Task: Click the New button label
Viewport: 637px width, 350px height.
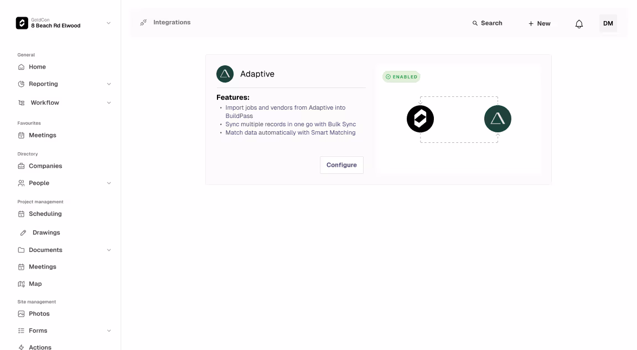Action: [x=543, y=24]
